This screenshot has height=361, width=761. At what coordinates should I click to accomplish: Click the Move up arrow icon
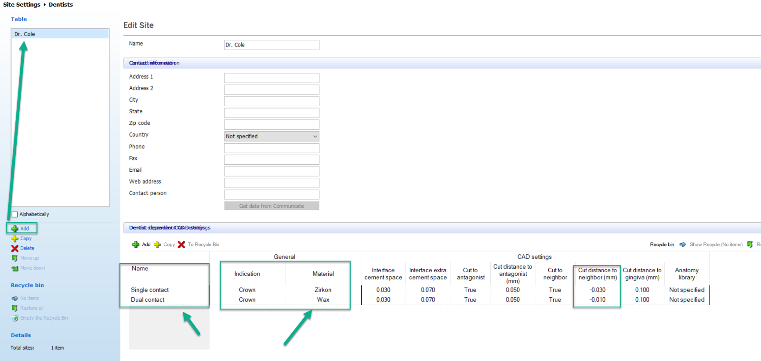point(15,258)
